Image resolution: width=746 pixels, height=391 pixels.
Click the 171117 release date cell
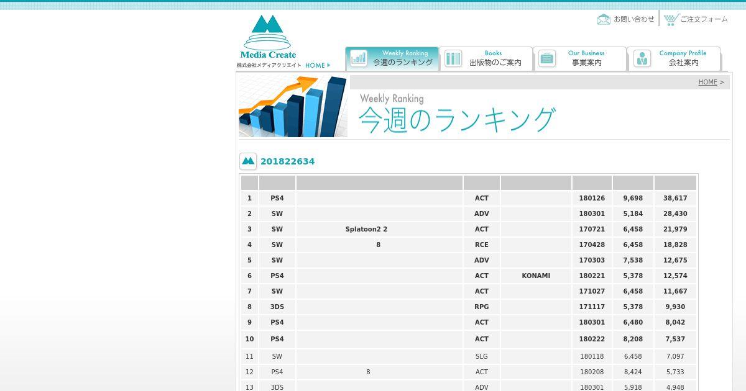click(592, 307)
